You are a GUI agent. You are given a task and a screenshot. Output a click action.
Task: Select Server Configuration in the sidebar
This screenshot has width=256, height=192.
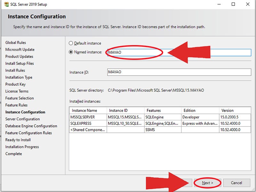click(x=20, y=119)
